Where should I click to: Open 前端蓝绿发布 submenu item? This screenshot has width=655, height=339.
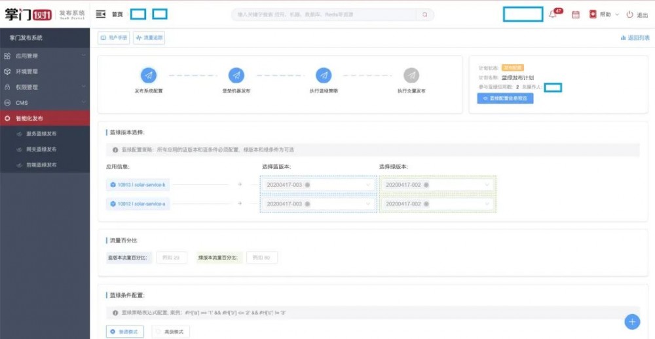[45, 165]
